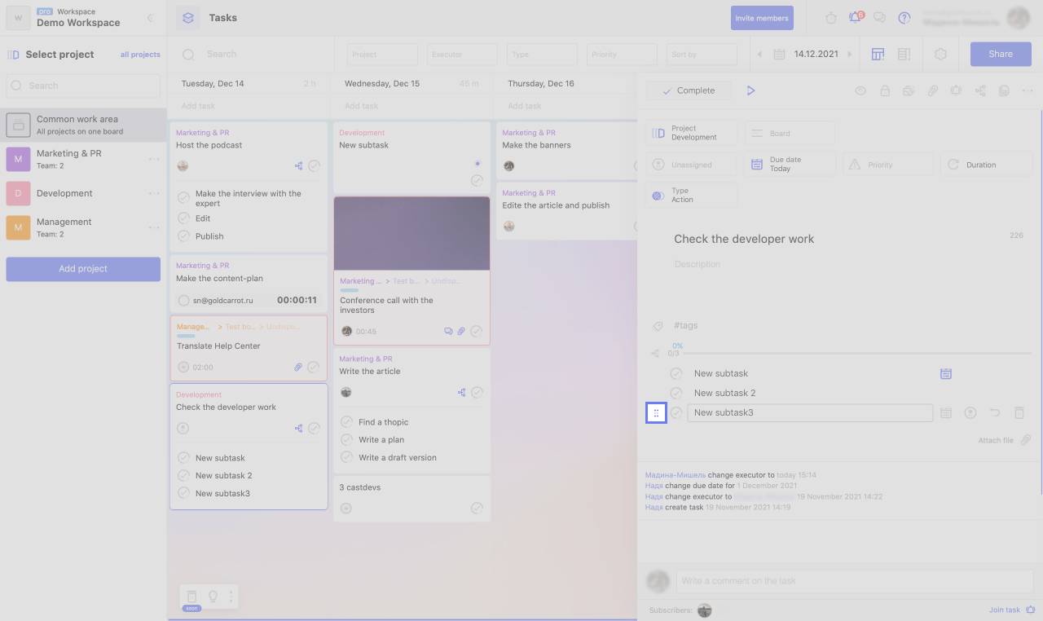Toggle completion circle for New subtask 2
The width and height of the screenshot is (1043, 621).
click(x=676, y=393)
